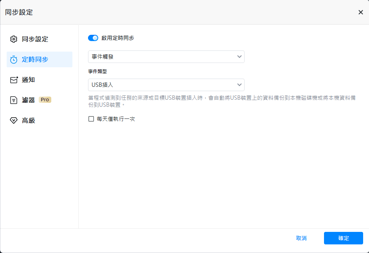
Task: Click the 同步設定 dialog title text
Action: [19, 12]
